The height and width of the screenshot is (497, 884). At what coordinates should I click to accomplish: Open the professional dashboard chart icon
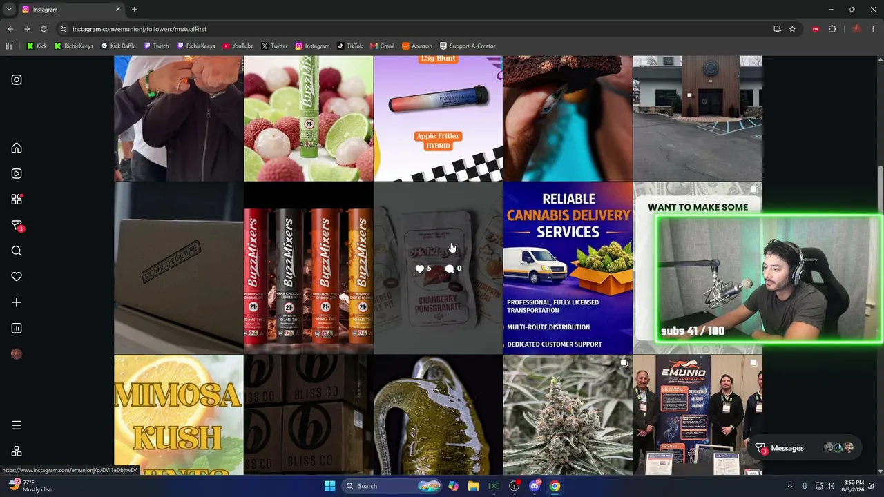pyautogui.click(x=17, y=328)
